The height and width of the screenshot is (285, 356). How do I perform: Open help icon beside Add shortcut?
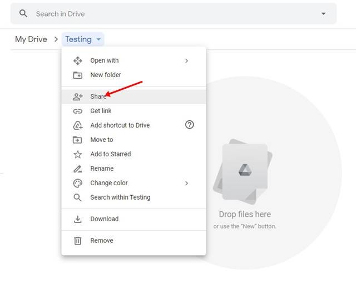click(189, 125)
